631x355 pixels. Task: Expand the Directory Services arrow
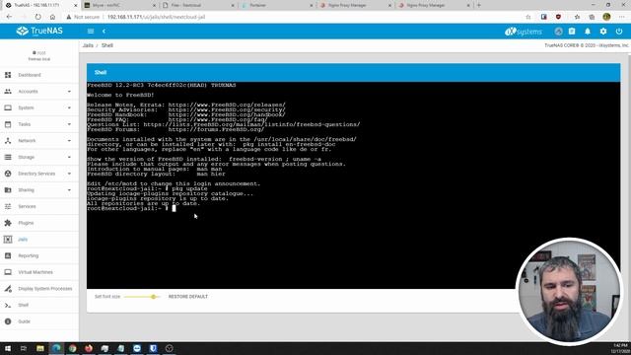click(x=69, y=174)
